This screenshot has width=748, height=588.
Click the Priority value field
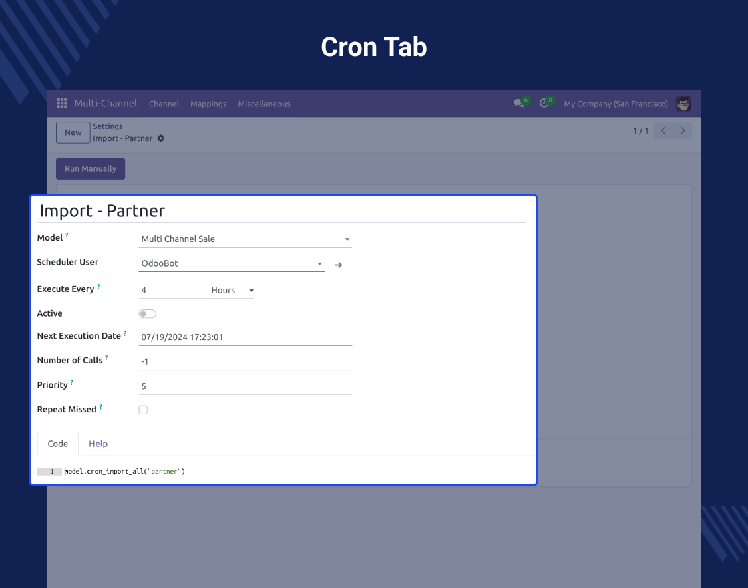point(245,386)
